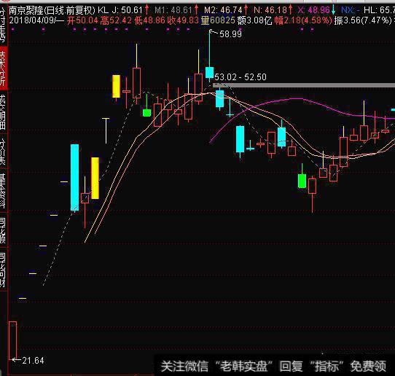The width and height of the screenshot is (395, 376).
Task: Click the magenta X: 48.96 indicator label
Action: [313, 10]
